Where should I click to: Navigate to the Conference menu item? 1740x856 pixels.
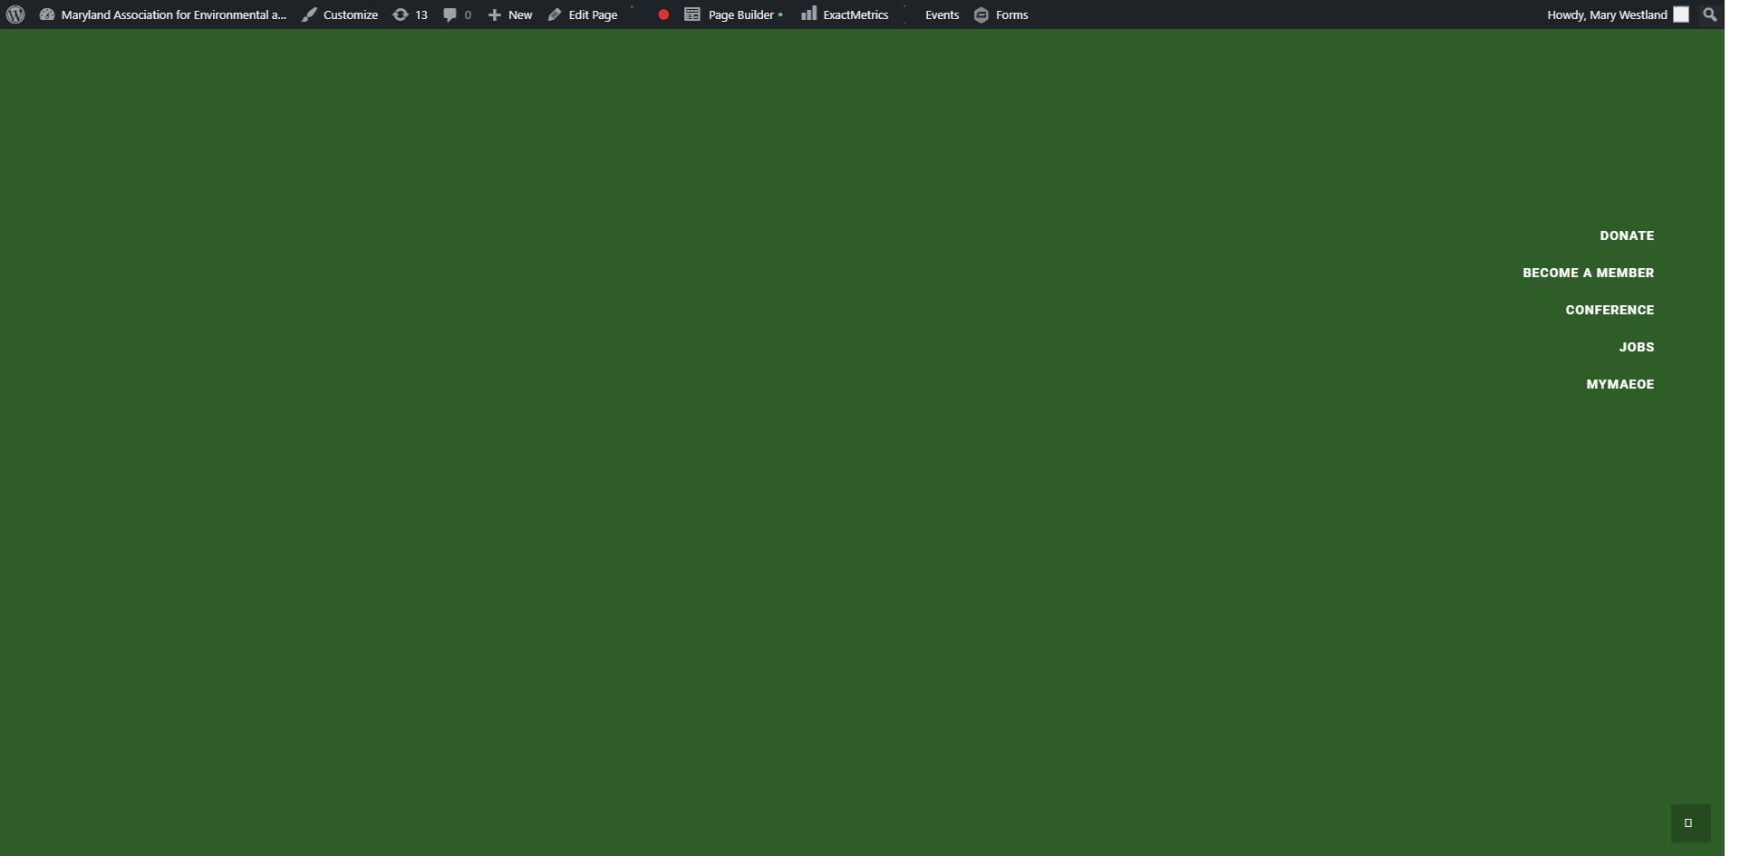(x=1609, y=310)
